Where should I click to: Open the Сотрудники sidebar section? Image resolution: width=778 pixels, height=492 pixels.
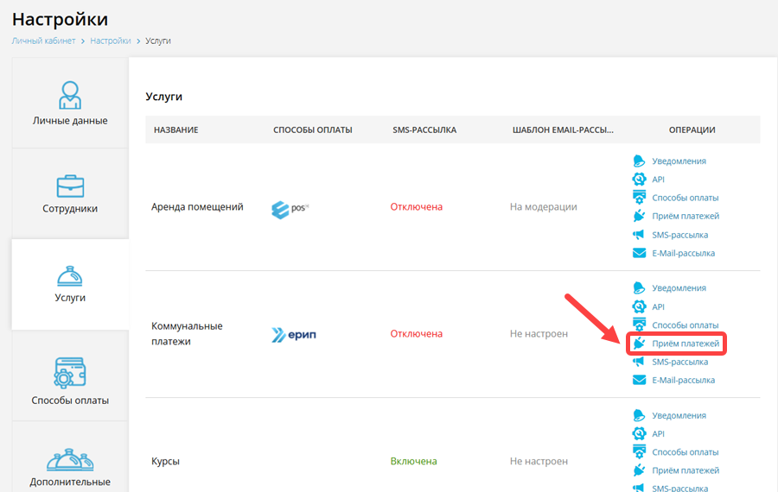[70, 193]
